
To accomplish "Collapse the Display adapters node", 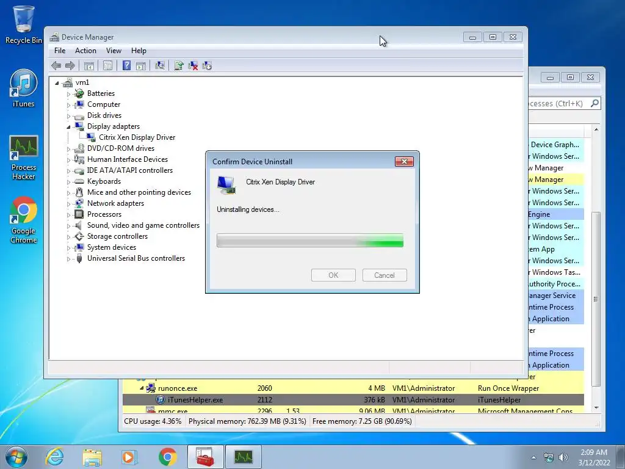I will pos(68,127).
